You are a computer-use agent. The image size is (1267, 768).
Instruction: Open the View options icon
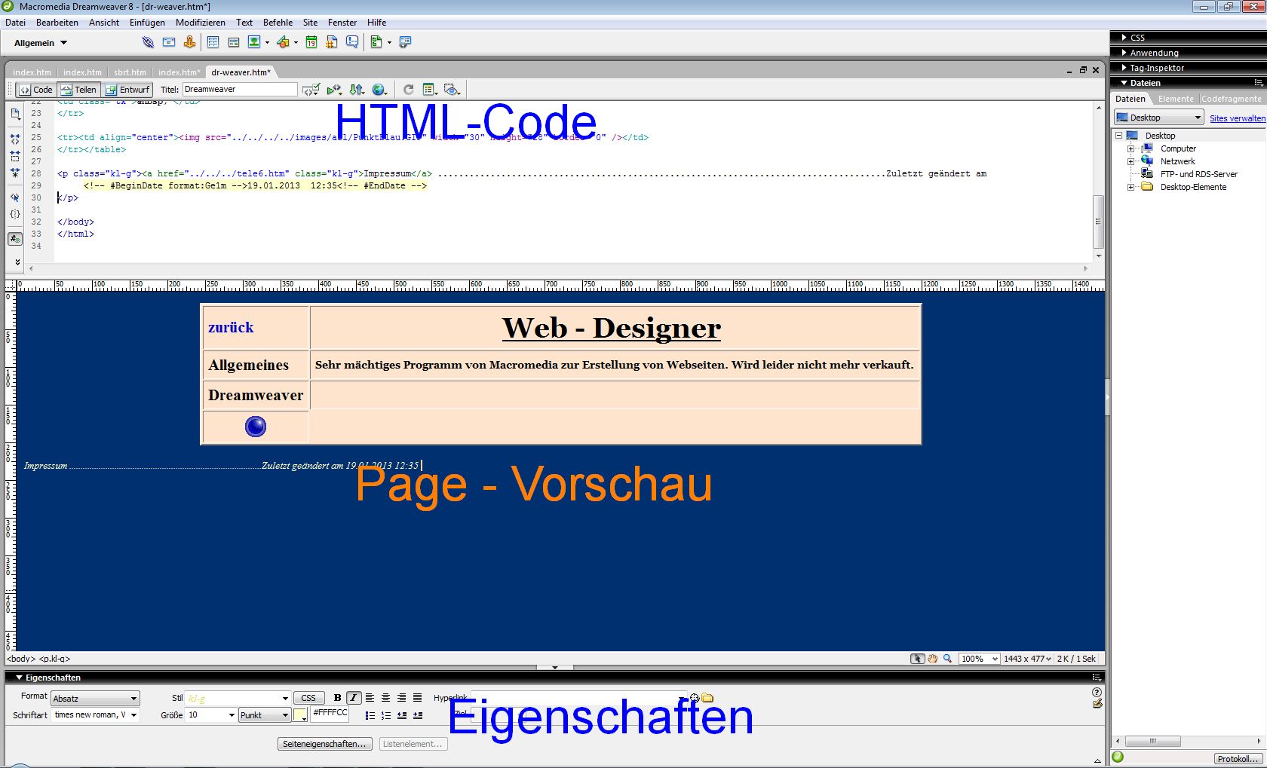[x=430, y=90]
